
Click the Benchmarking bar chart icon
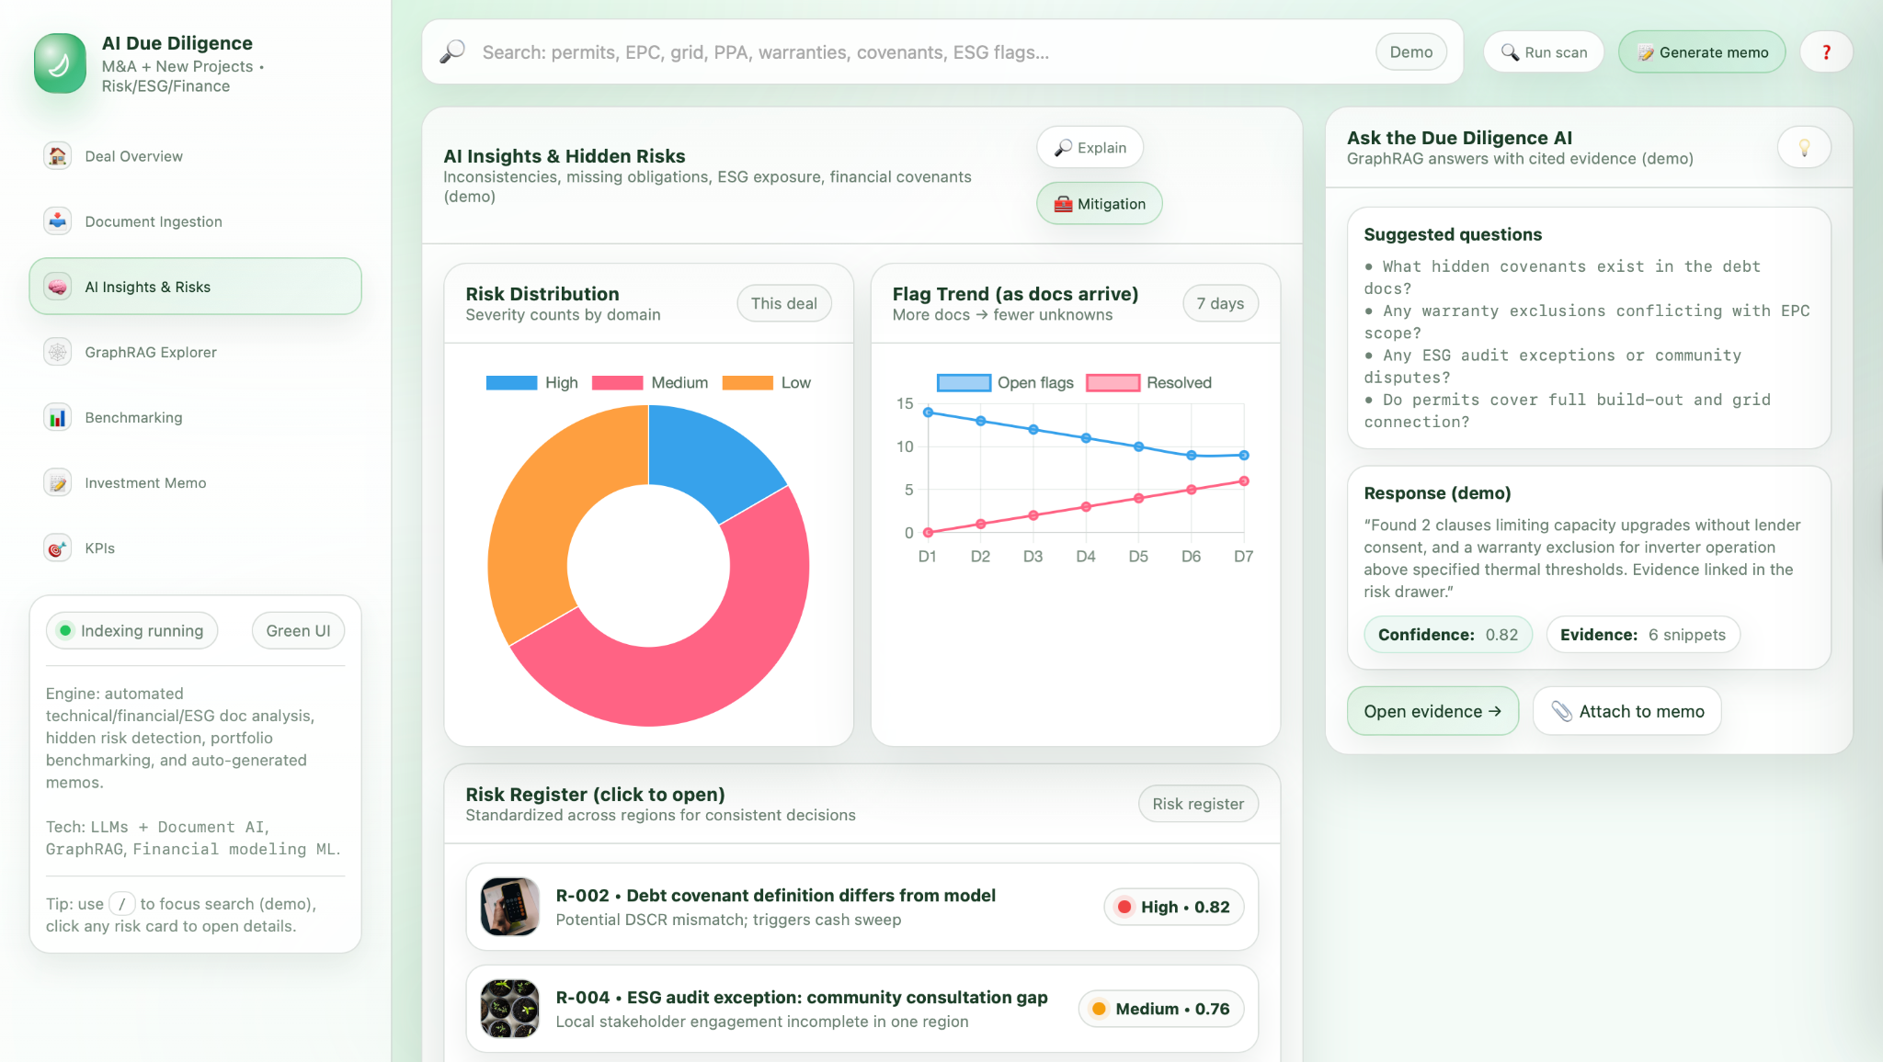pos(58,417)
